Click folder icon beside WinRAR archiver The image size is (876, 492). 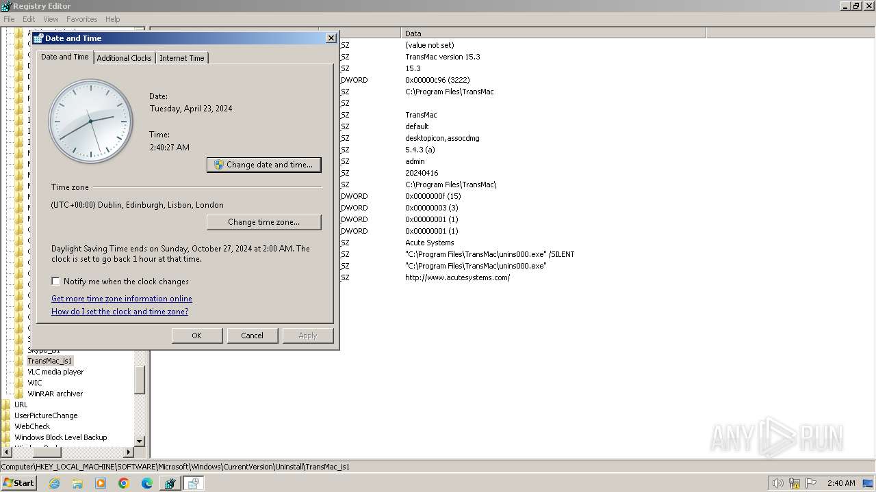pyautogui.click(x=19, y=394)
